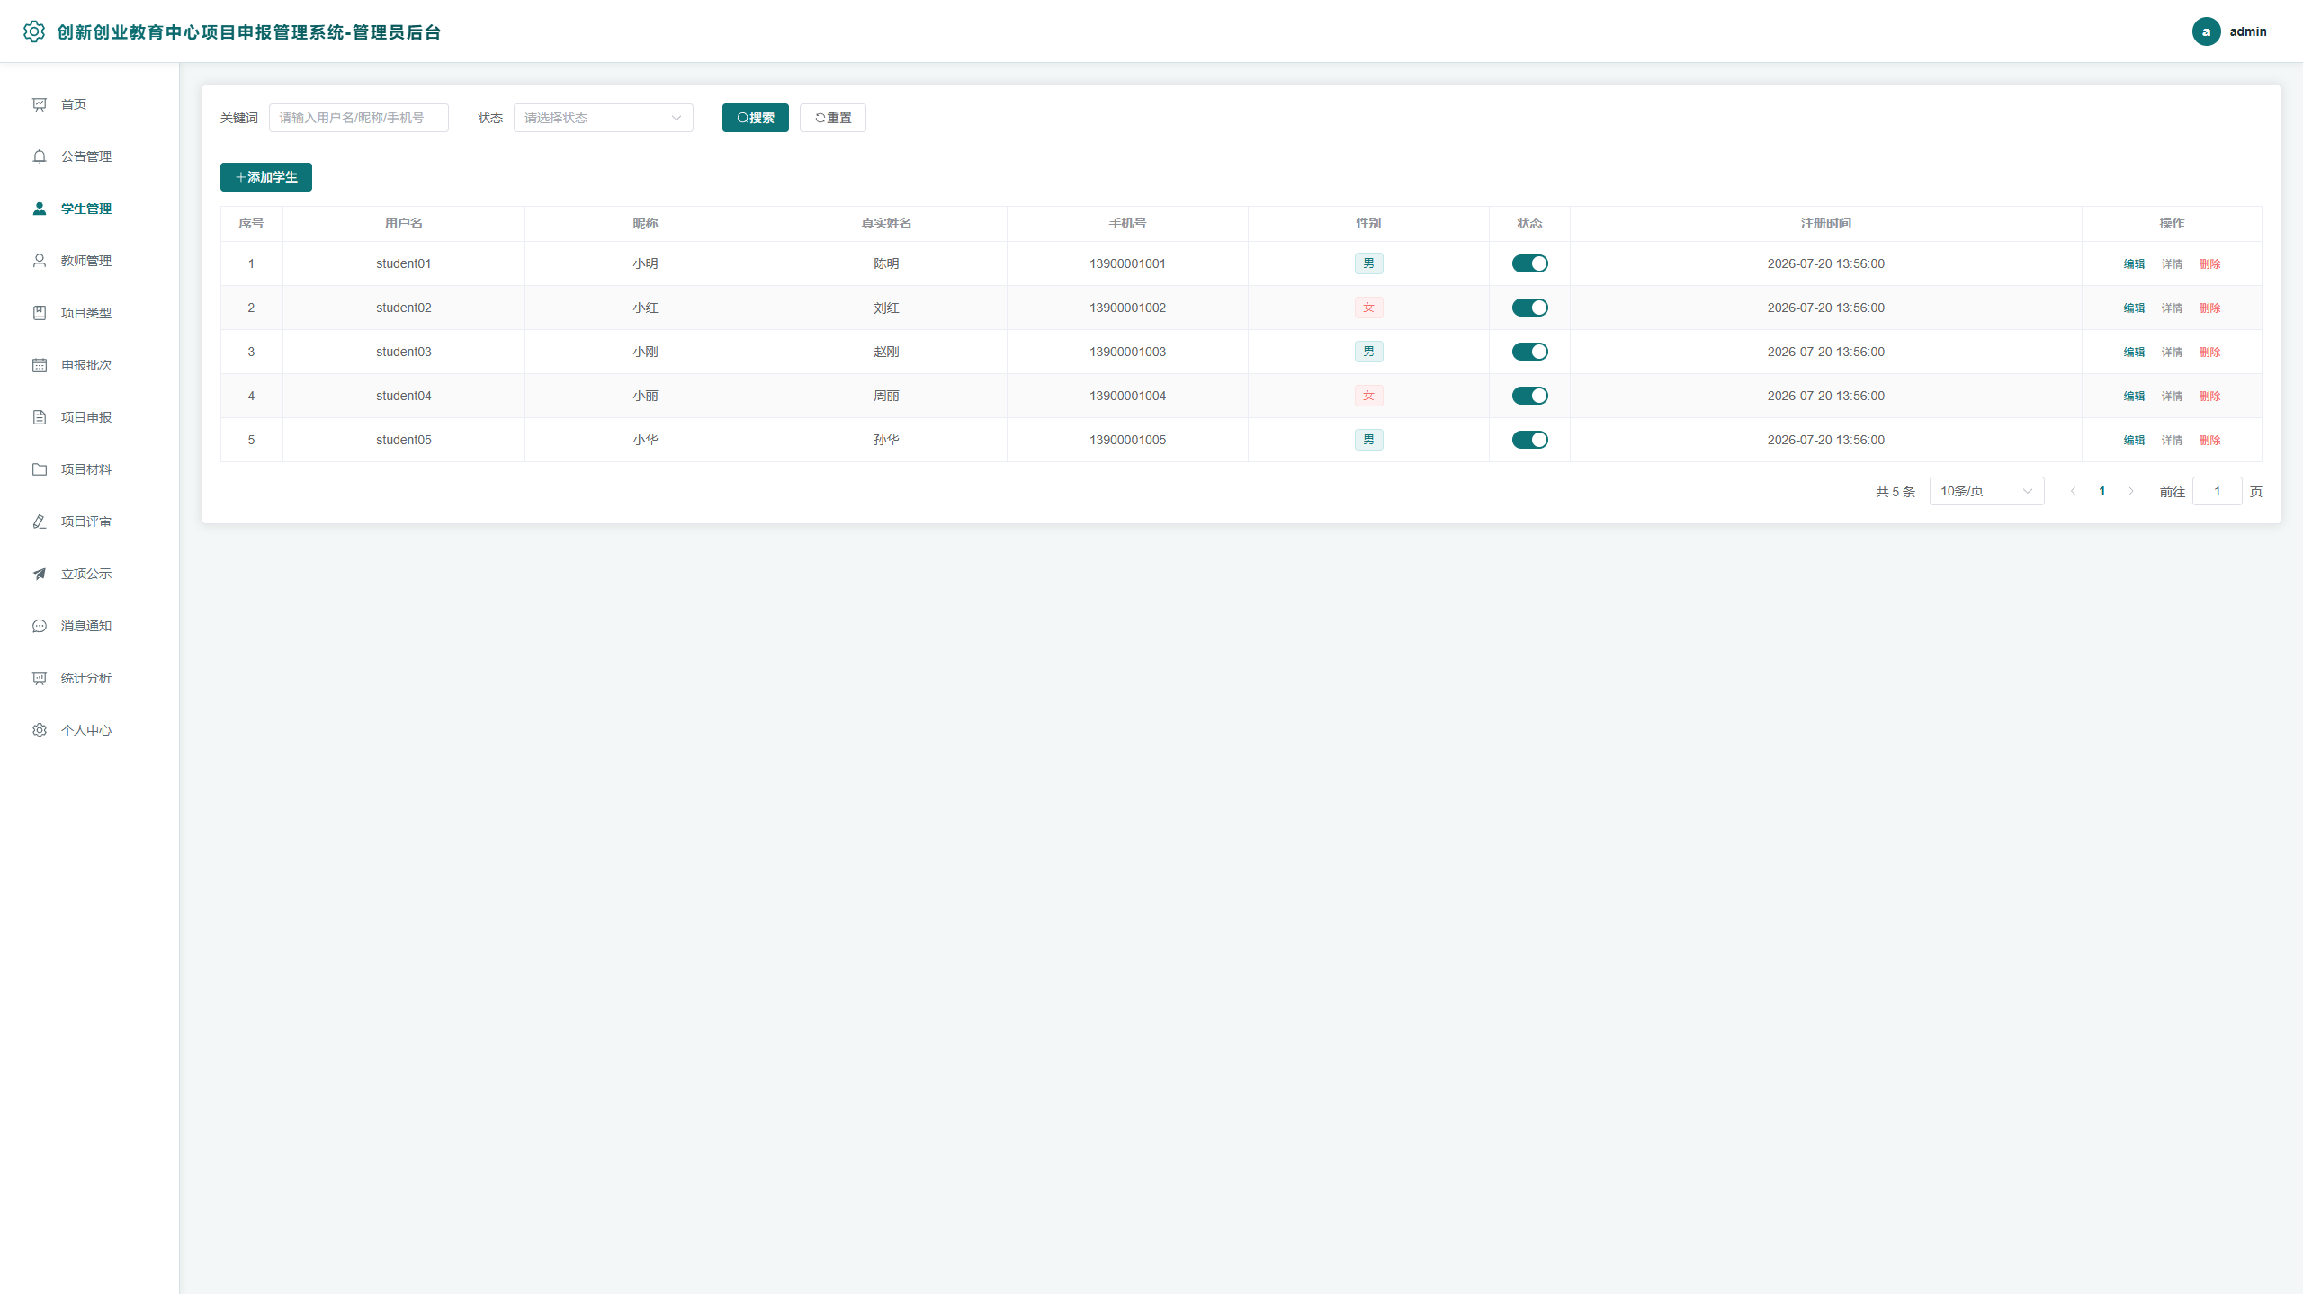
Task: Toggle the status switch for student03
Action: 1529,352
